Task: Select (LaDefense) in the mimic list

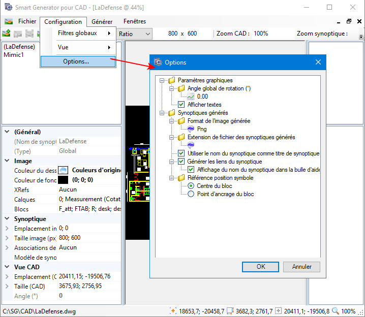Action: pos(19,47)
